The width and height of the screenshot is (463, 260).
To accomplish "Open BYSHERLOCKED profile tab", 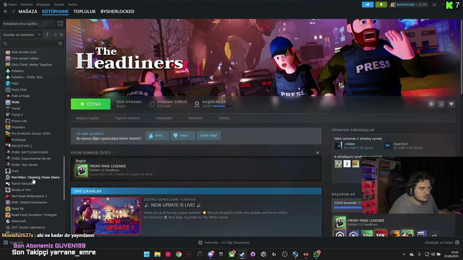I will (x=117, y=12).
